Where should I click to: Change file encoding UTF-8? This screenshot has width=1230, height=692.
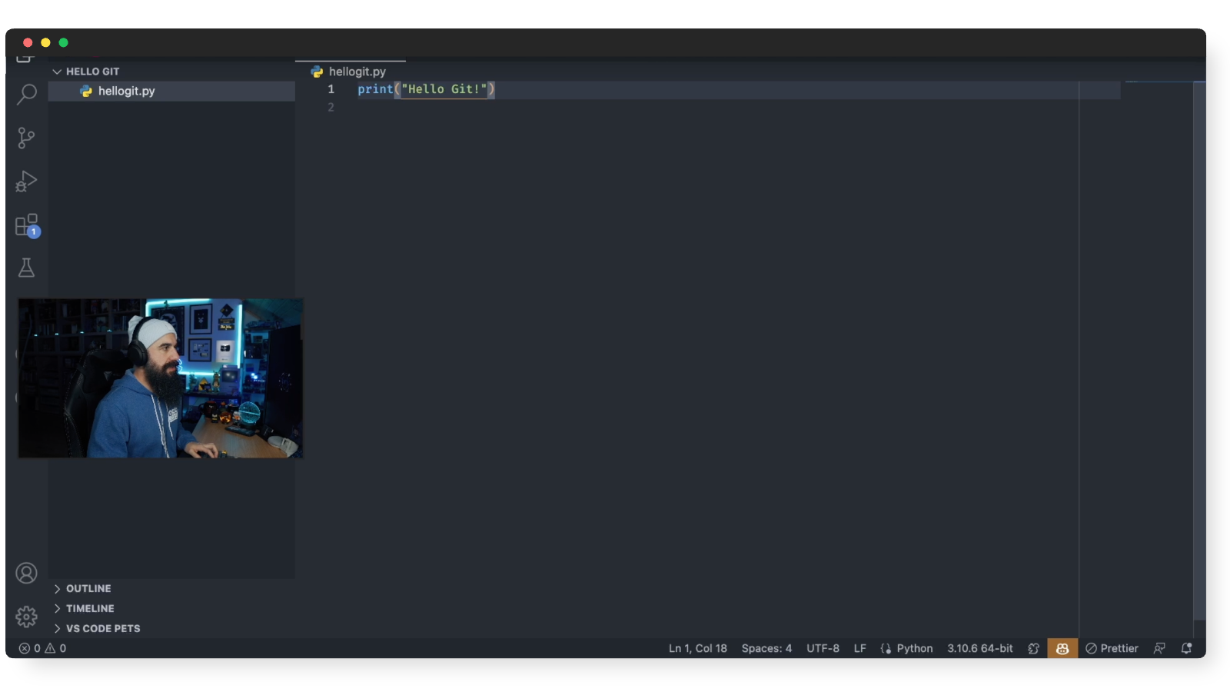[x=823, y=648]
